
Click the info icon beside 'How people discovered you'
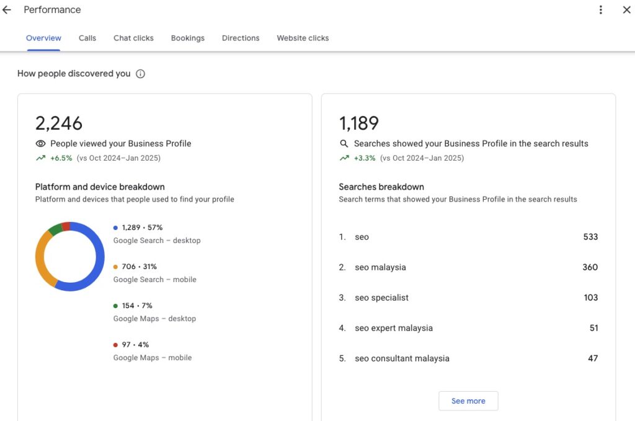(x=140, y=73)
